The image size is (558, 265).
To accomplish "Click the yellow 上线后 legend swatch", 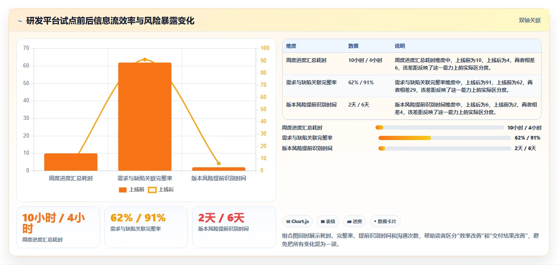I will tap(152, 190).
